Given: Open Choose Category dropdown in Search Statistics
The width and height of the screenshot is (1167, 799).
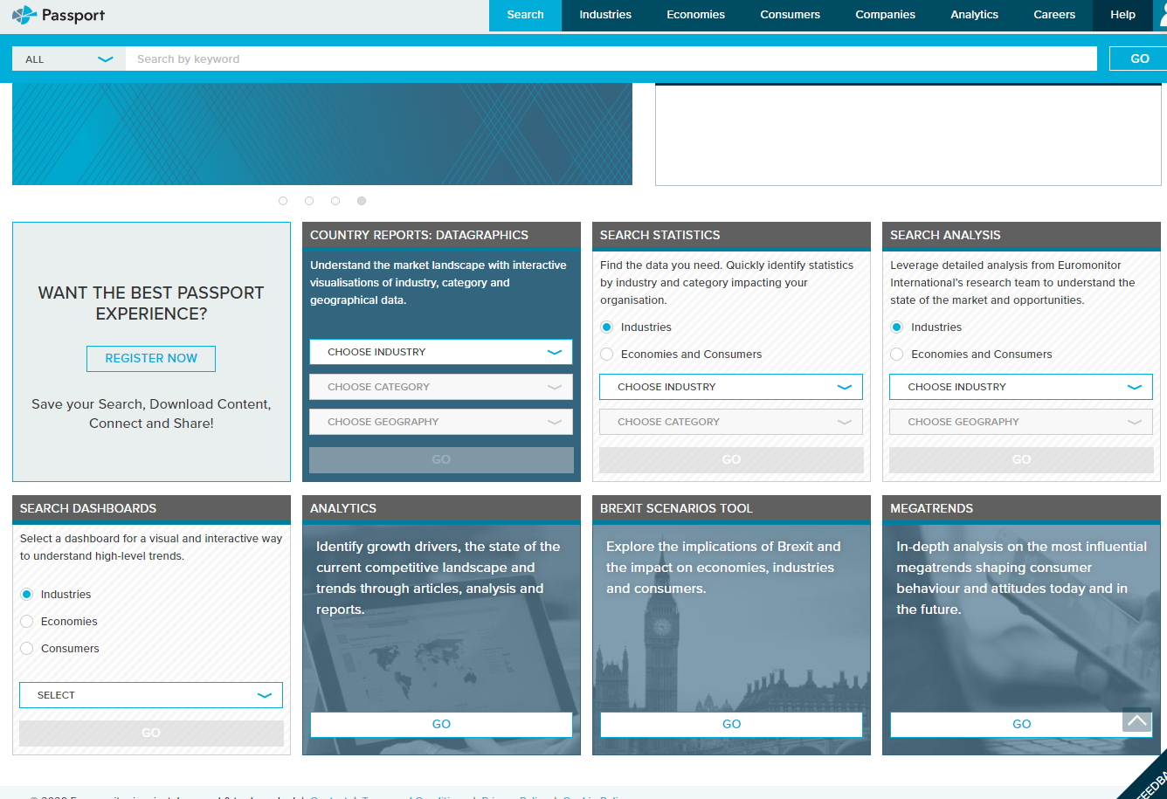Looking at the screenshot, I should click(731, 422).
